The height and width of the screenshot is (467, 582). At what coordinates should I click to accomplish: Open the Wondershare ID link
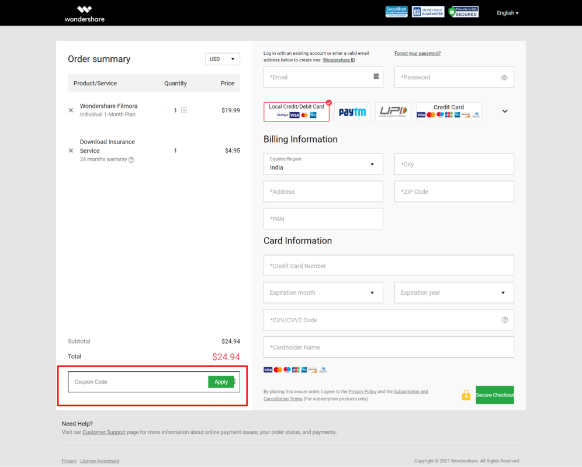click(x=339, y=60)
